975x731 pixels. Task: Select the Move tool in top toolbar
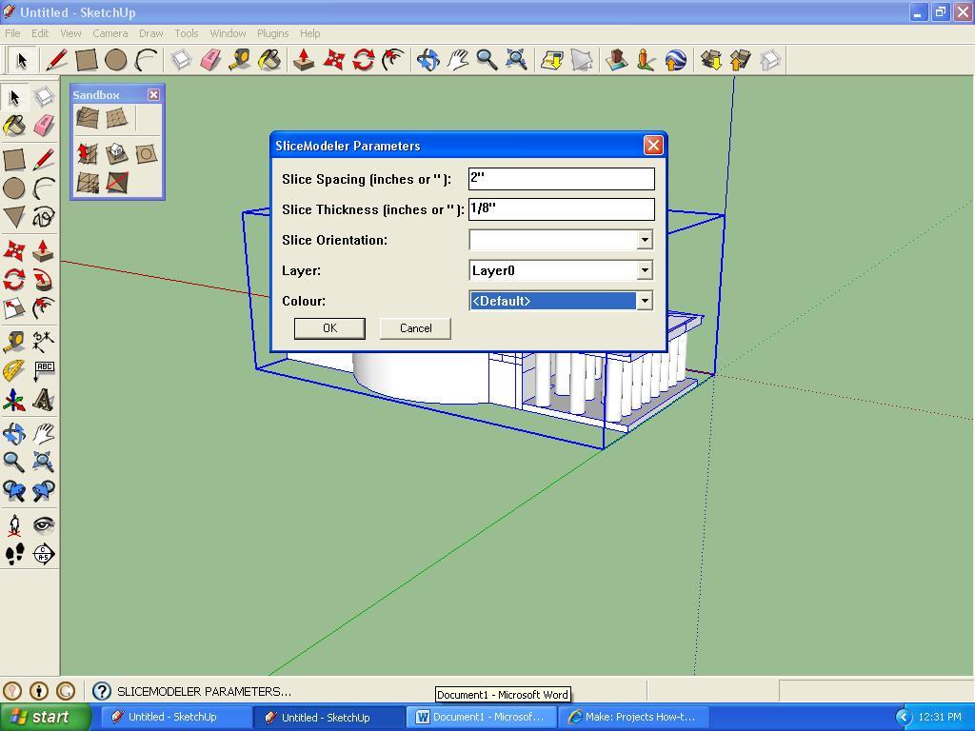(x=334, y=60)
